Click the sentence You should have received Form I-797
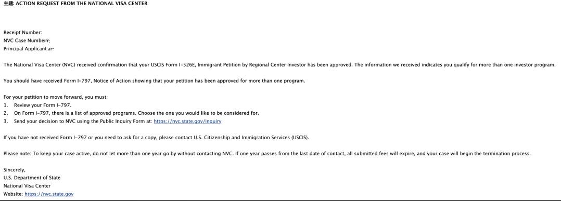Image resolution: width=561 pixels, height=201 pixels. coord(154,81)
